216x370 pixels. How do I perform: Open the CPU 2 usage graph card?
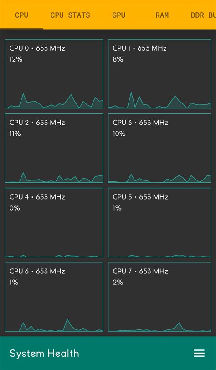[x=54, y=148]
